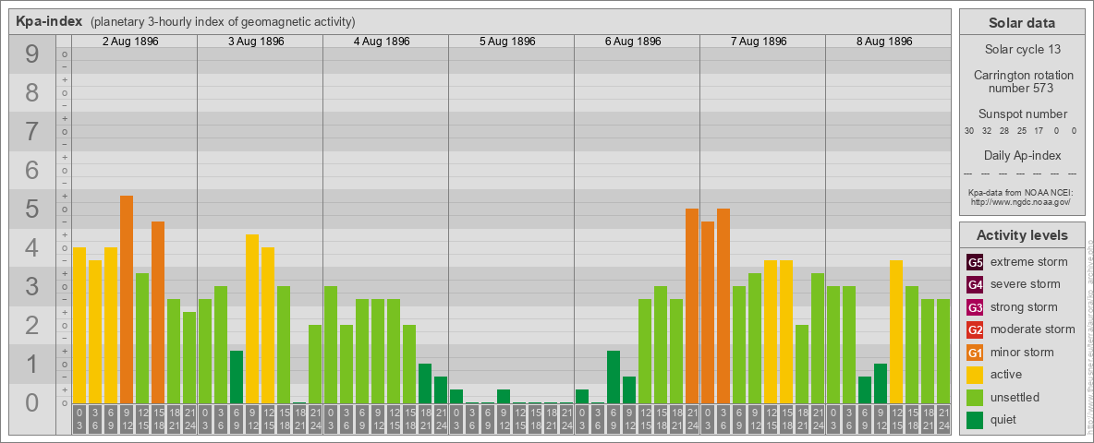Screen dimensions: 1094x443
Task: Click the Solar cycle 13 text
Action: (1022, 50)
